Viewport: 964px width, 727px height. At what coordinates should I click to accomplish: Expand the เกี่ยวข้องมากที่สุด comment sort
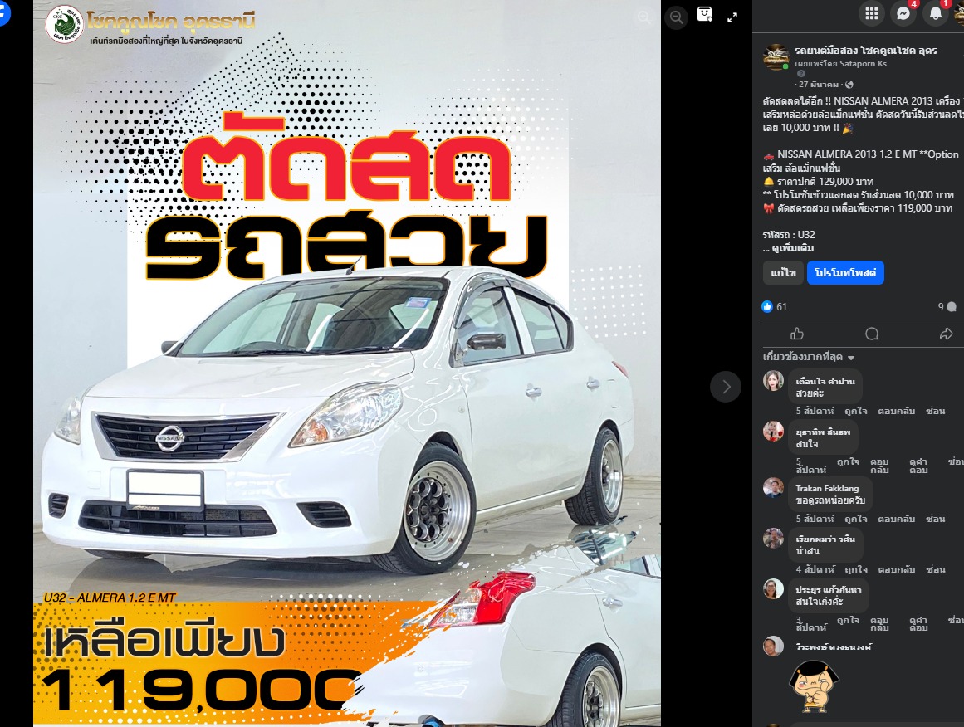pyautogui.click(x=809, y=357)
